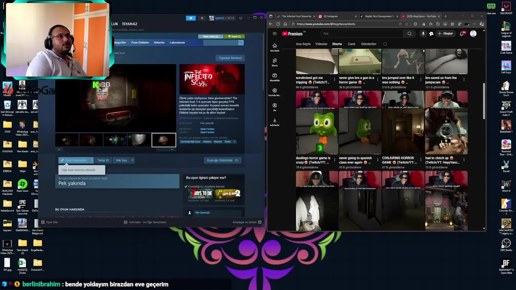Click YouTube search magnifier button

click(409, 34)
